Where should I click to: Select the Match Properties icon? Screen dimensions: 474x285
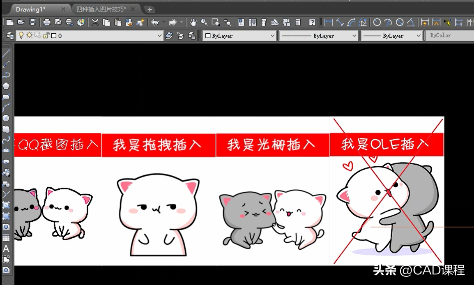129,22
